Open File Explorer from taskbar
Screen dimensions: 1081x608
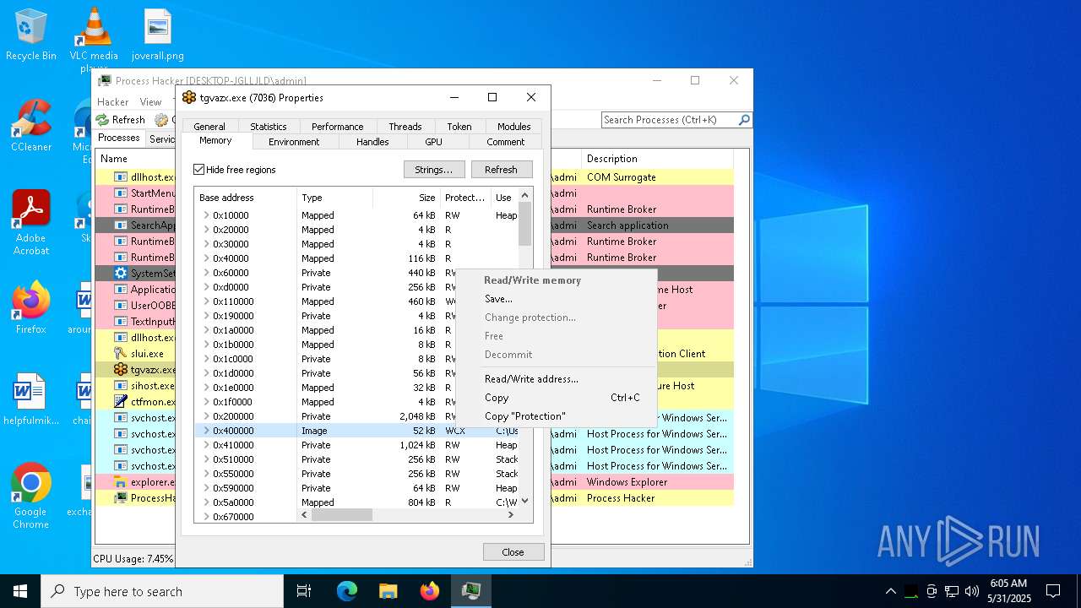[x=388, y=591]
